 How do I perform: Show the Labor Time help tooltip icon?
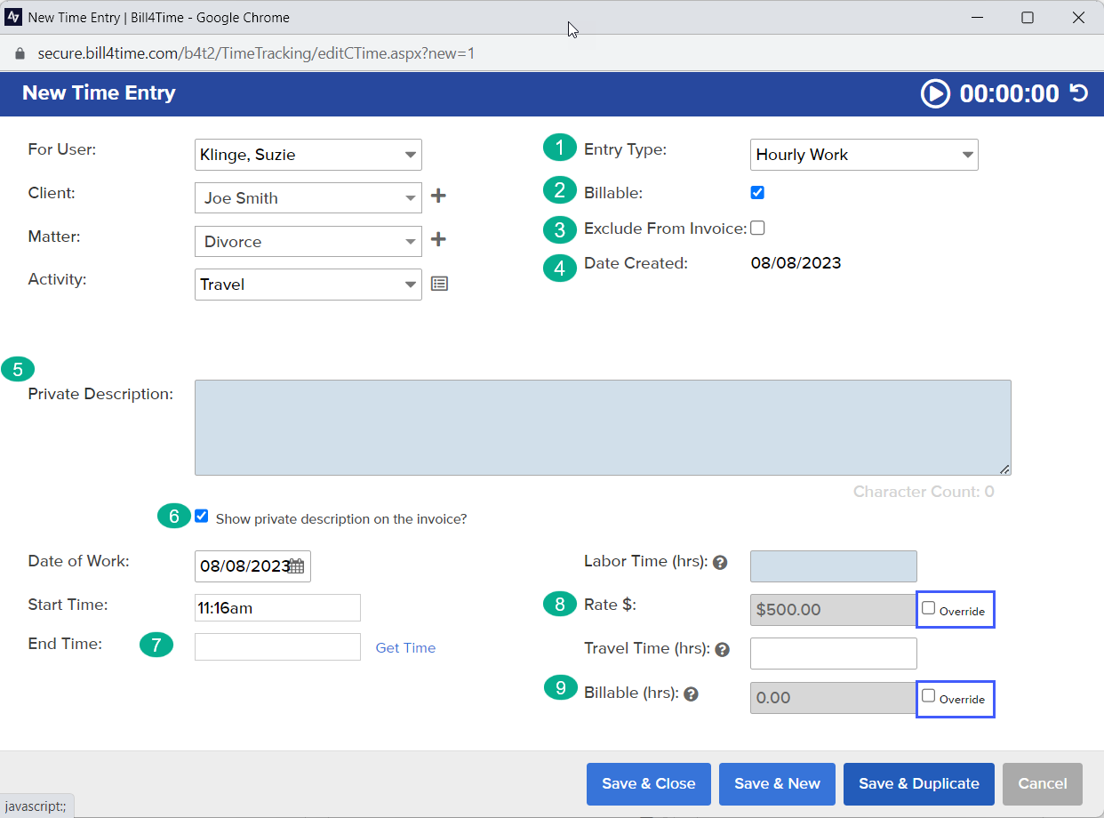(x=720, y=563)
